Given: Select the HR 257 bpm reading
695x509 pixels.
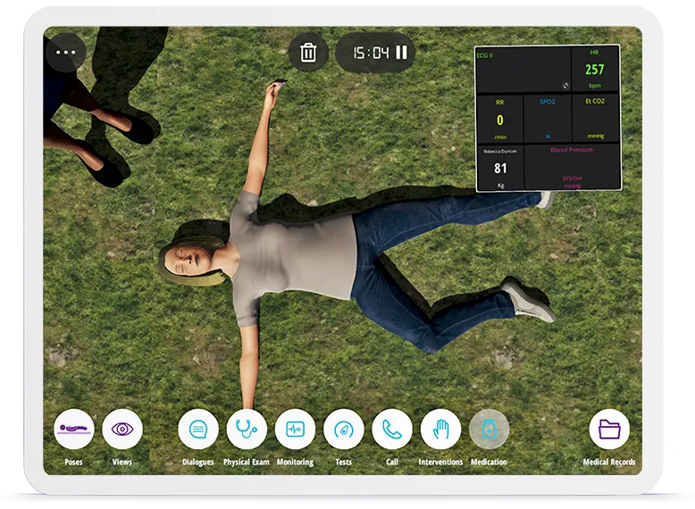Looking at the screenshot, I should pyautogui.click(x=594, y=69).
